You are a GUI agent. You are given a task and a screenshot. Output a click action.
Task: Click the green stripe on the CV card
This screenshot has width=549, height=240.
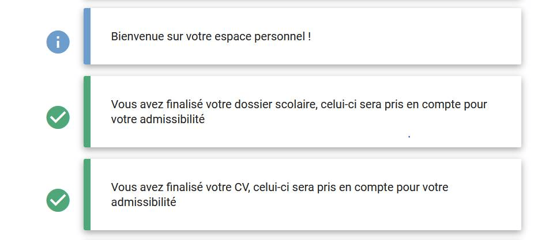[x=87, y=195]
